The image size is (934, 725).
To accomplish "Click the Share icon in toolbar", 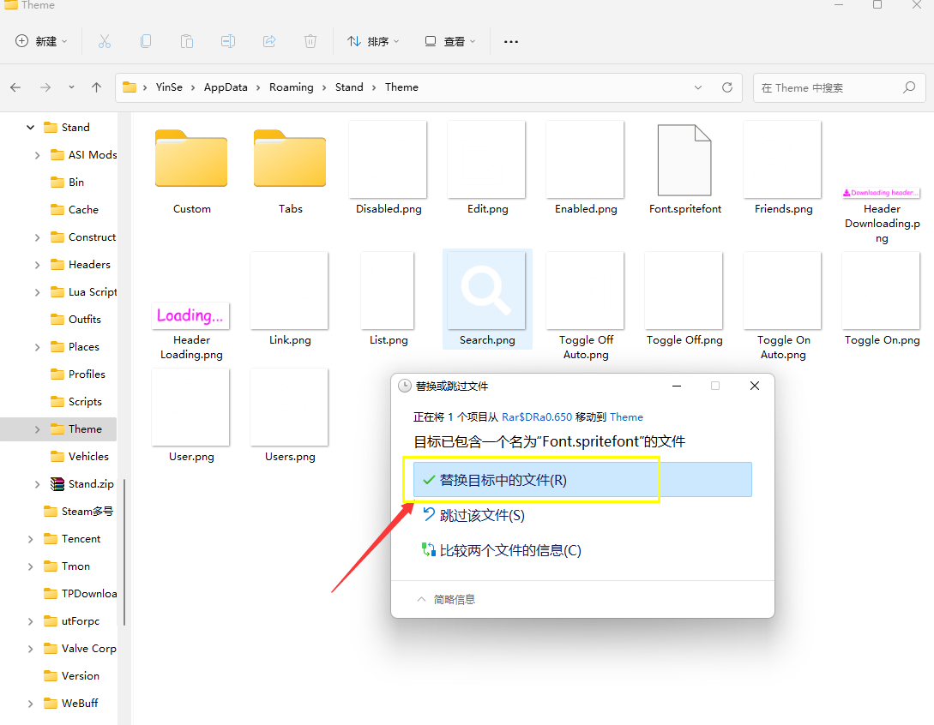I will pyautogui.click(x=269, y=41).
